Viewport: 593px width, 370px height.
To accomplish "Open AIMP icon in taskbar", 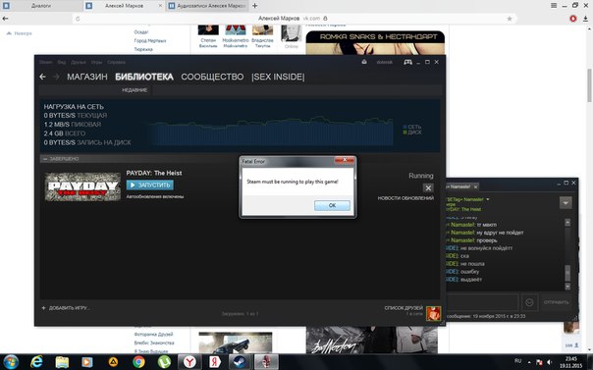I will (x=113, y=362).
